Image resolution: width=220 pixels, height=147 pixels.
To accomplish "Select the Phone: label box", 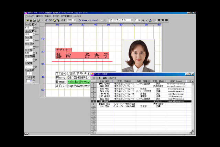I will click(61, 77).
